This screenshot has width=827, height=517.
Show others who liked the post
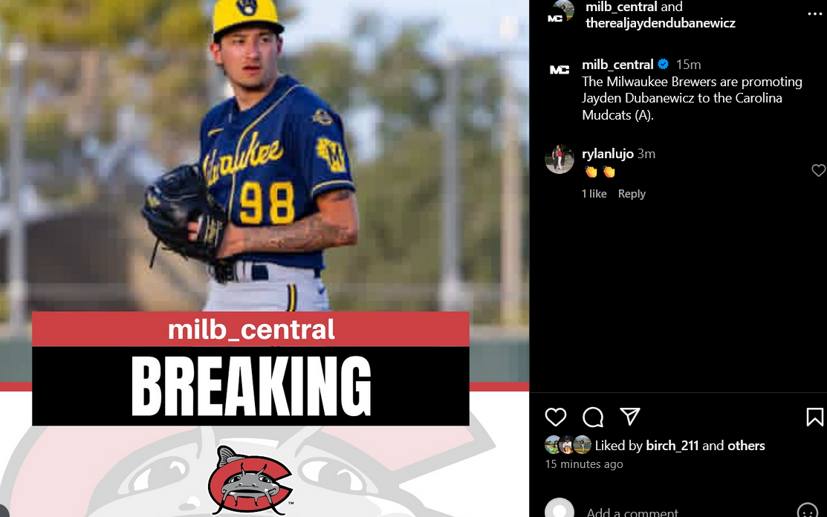click(746, 446)
